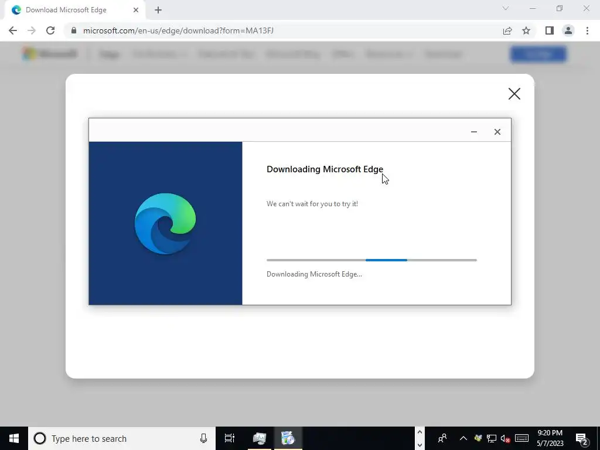This screenshot has height=450, width=600.
Task: Click the 'Downloading Microsoft Edge' heading
Action: (325, 169)
